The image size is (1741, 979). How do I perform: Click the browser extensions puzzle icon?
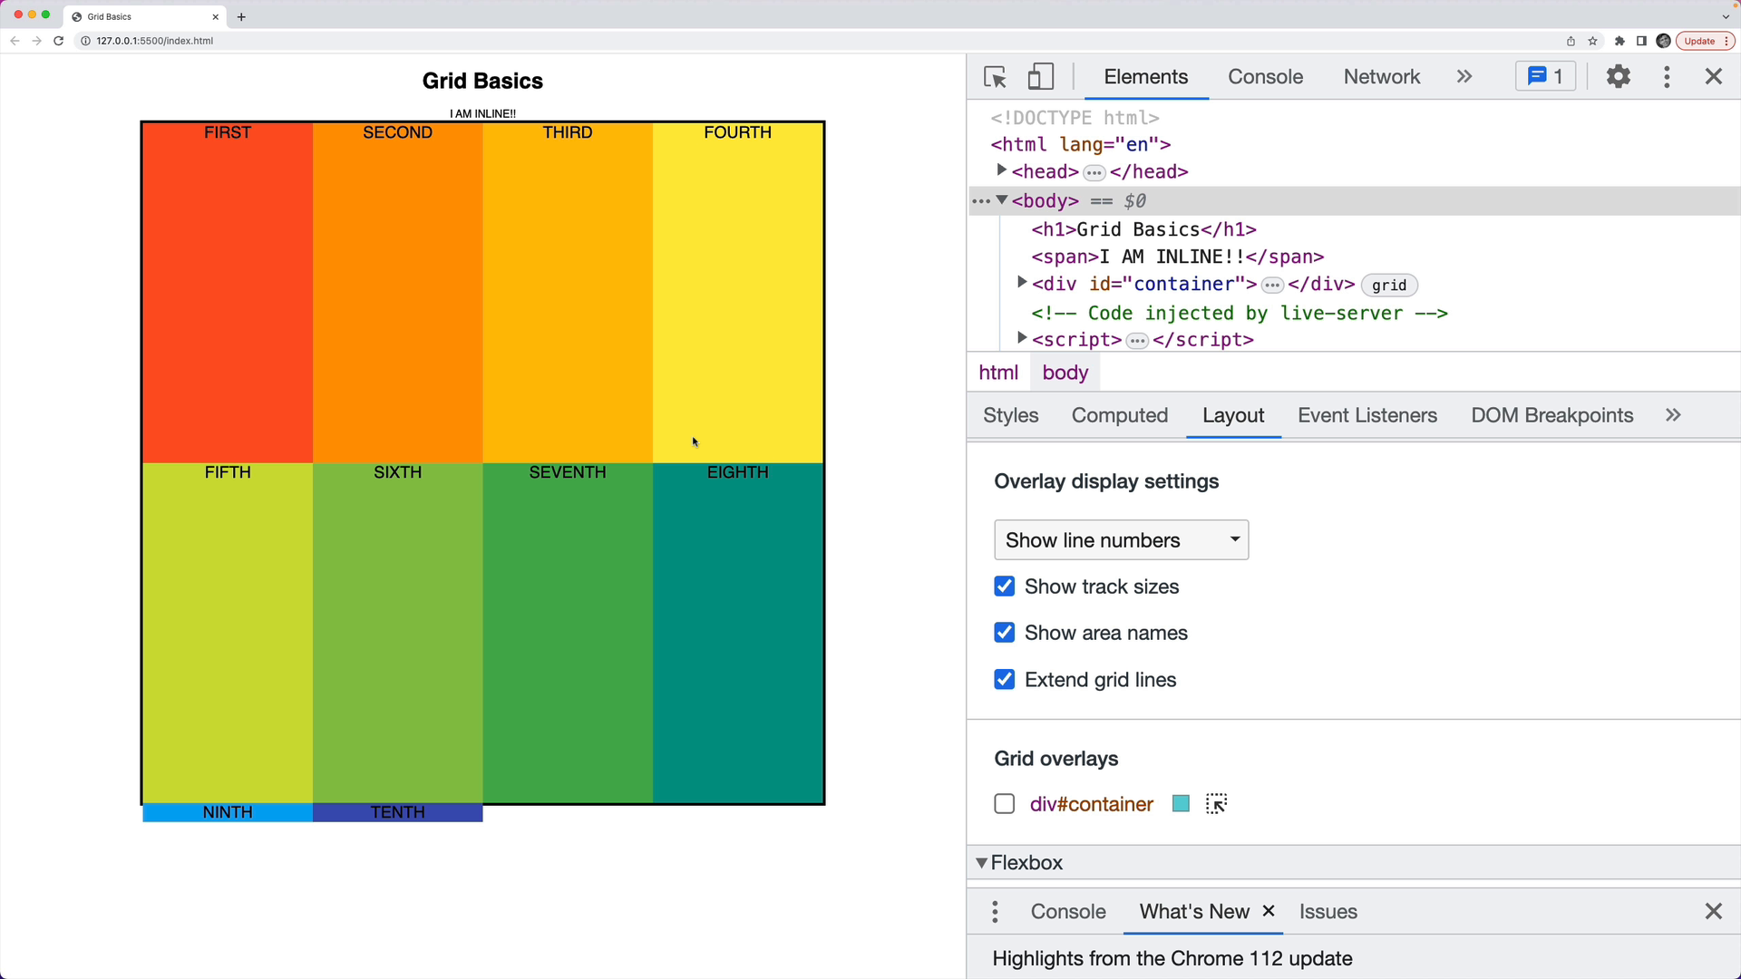click(1619, 41)
